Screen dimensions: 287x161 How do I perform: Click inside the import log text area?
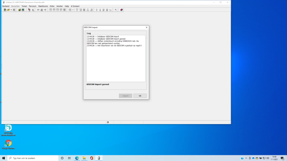tap(116, 64)
